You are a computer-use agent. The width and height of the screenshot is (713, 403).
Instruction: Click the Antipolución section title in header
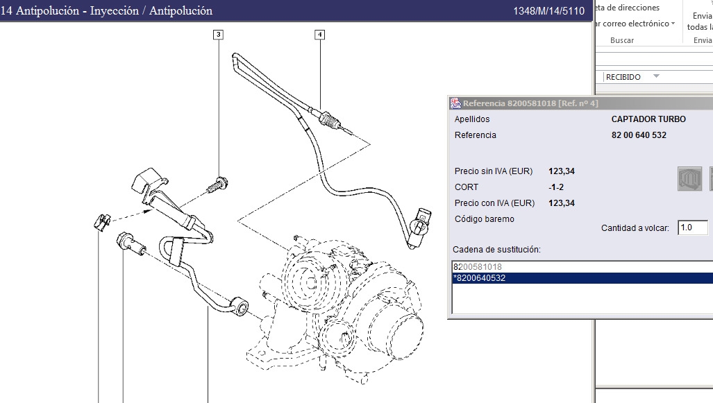[x=106, y=10]
